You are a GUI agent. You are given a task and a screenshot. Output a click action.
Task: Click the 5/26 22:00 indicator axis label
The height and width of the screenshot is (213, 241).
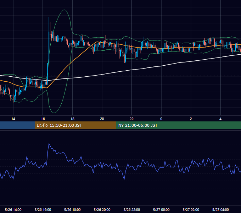(x=132, y=209)
